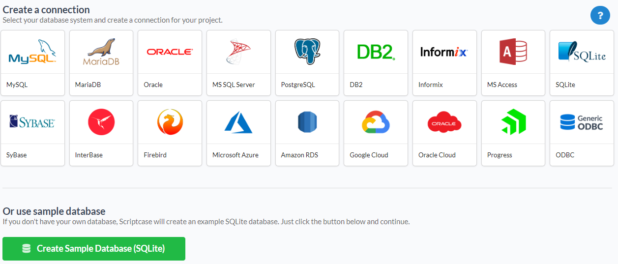The image size is (618, 264).
Task: Create Sample Database (SQLite) button
Action: [x=94, y=249]
